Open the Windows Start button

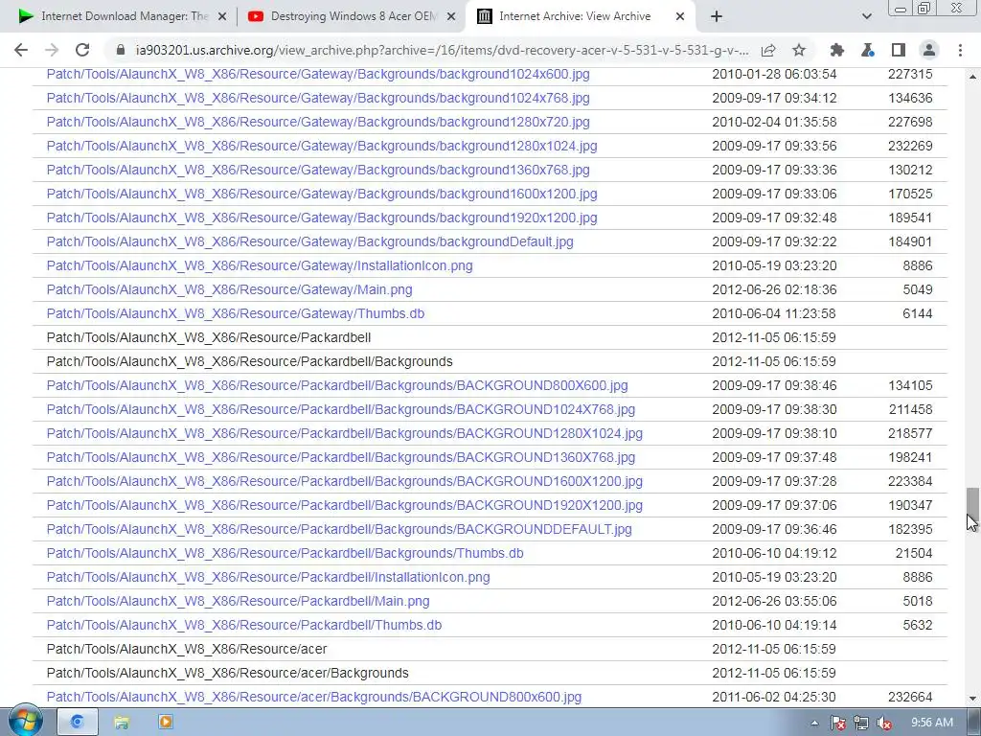pyautogui.click(x=25, y=722)
